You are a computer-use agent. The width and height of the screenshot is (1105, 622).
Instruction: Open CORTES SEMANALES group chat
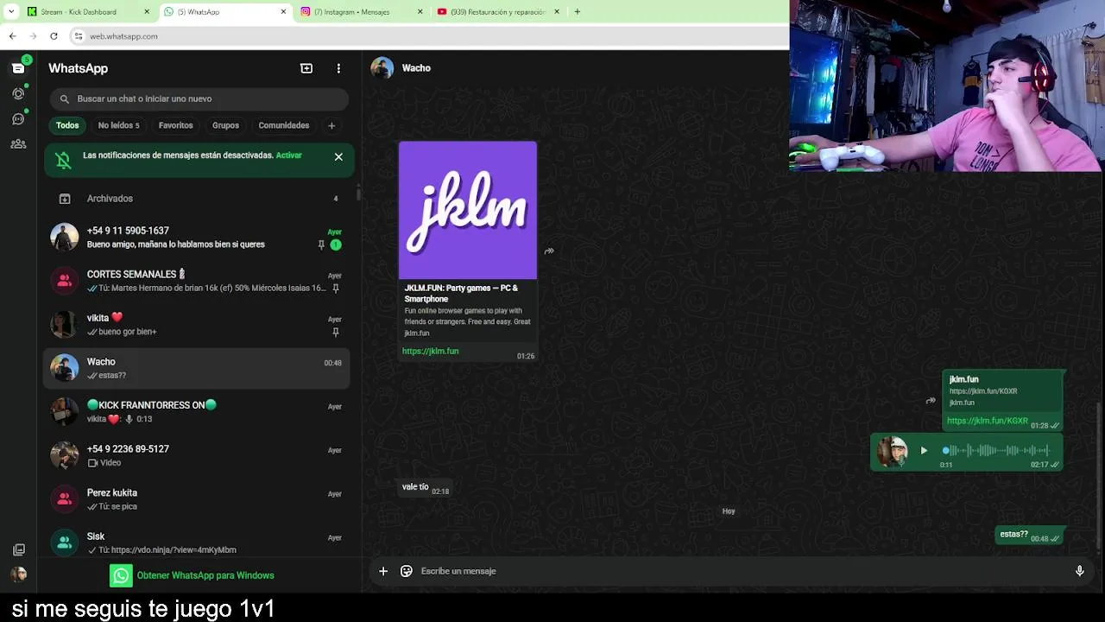point(197,281)
